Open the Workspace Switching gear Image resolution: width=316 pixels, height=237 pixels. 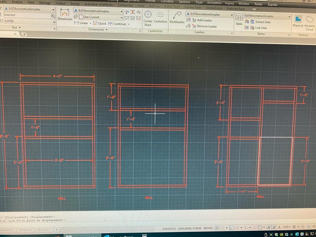(294, 227)
